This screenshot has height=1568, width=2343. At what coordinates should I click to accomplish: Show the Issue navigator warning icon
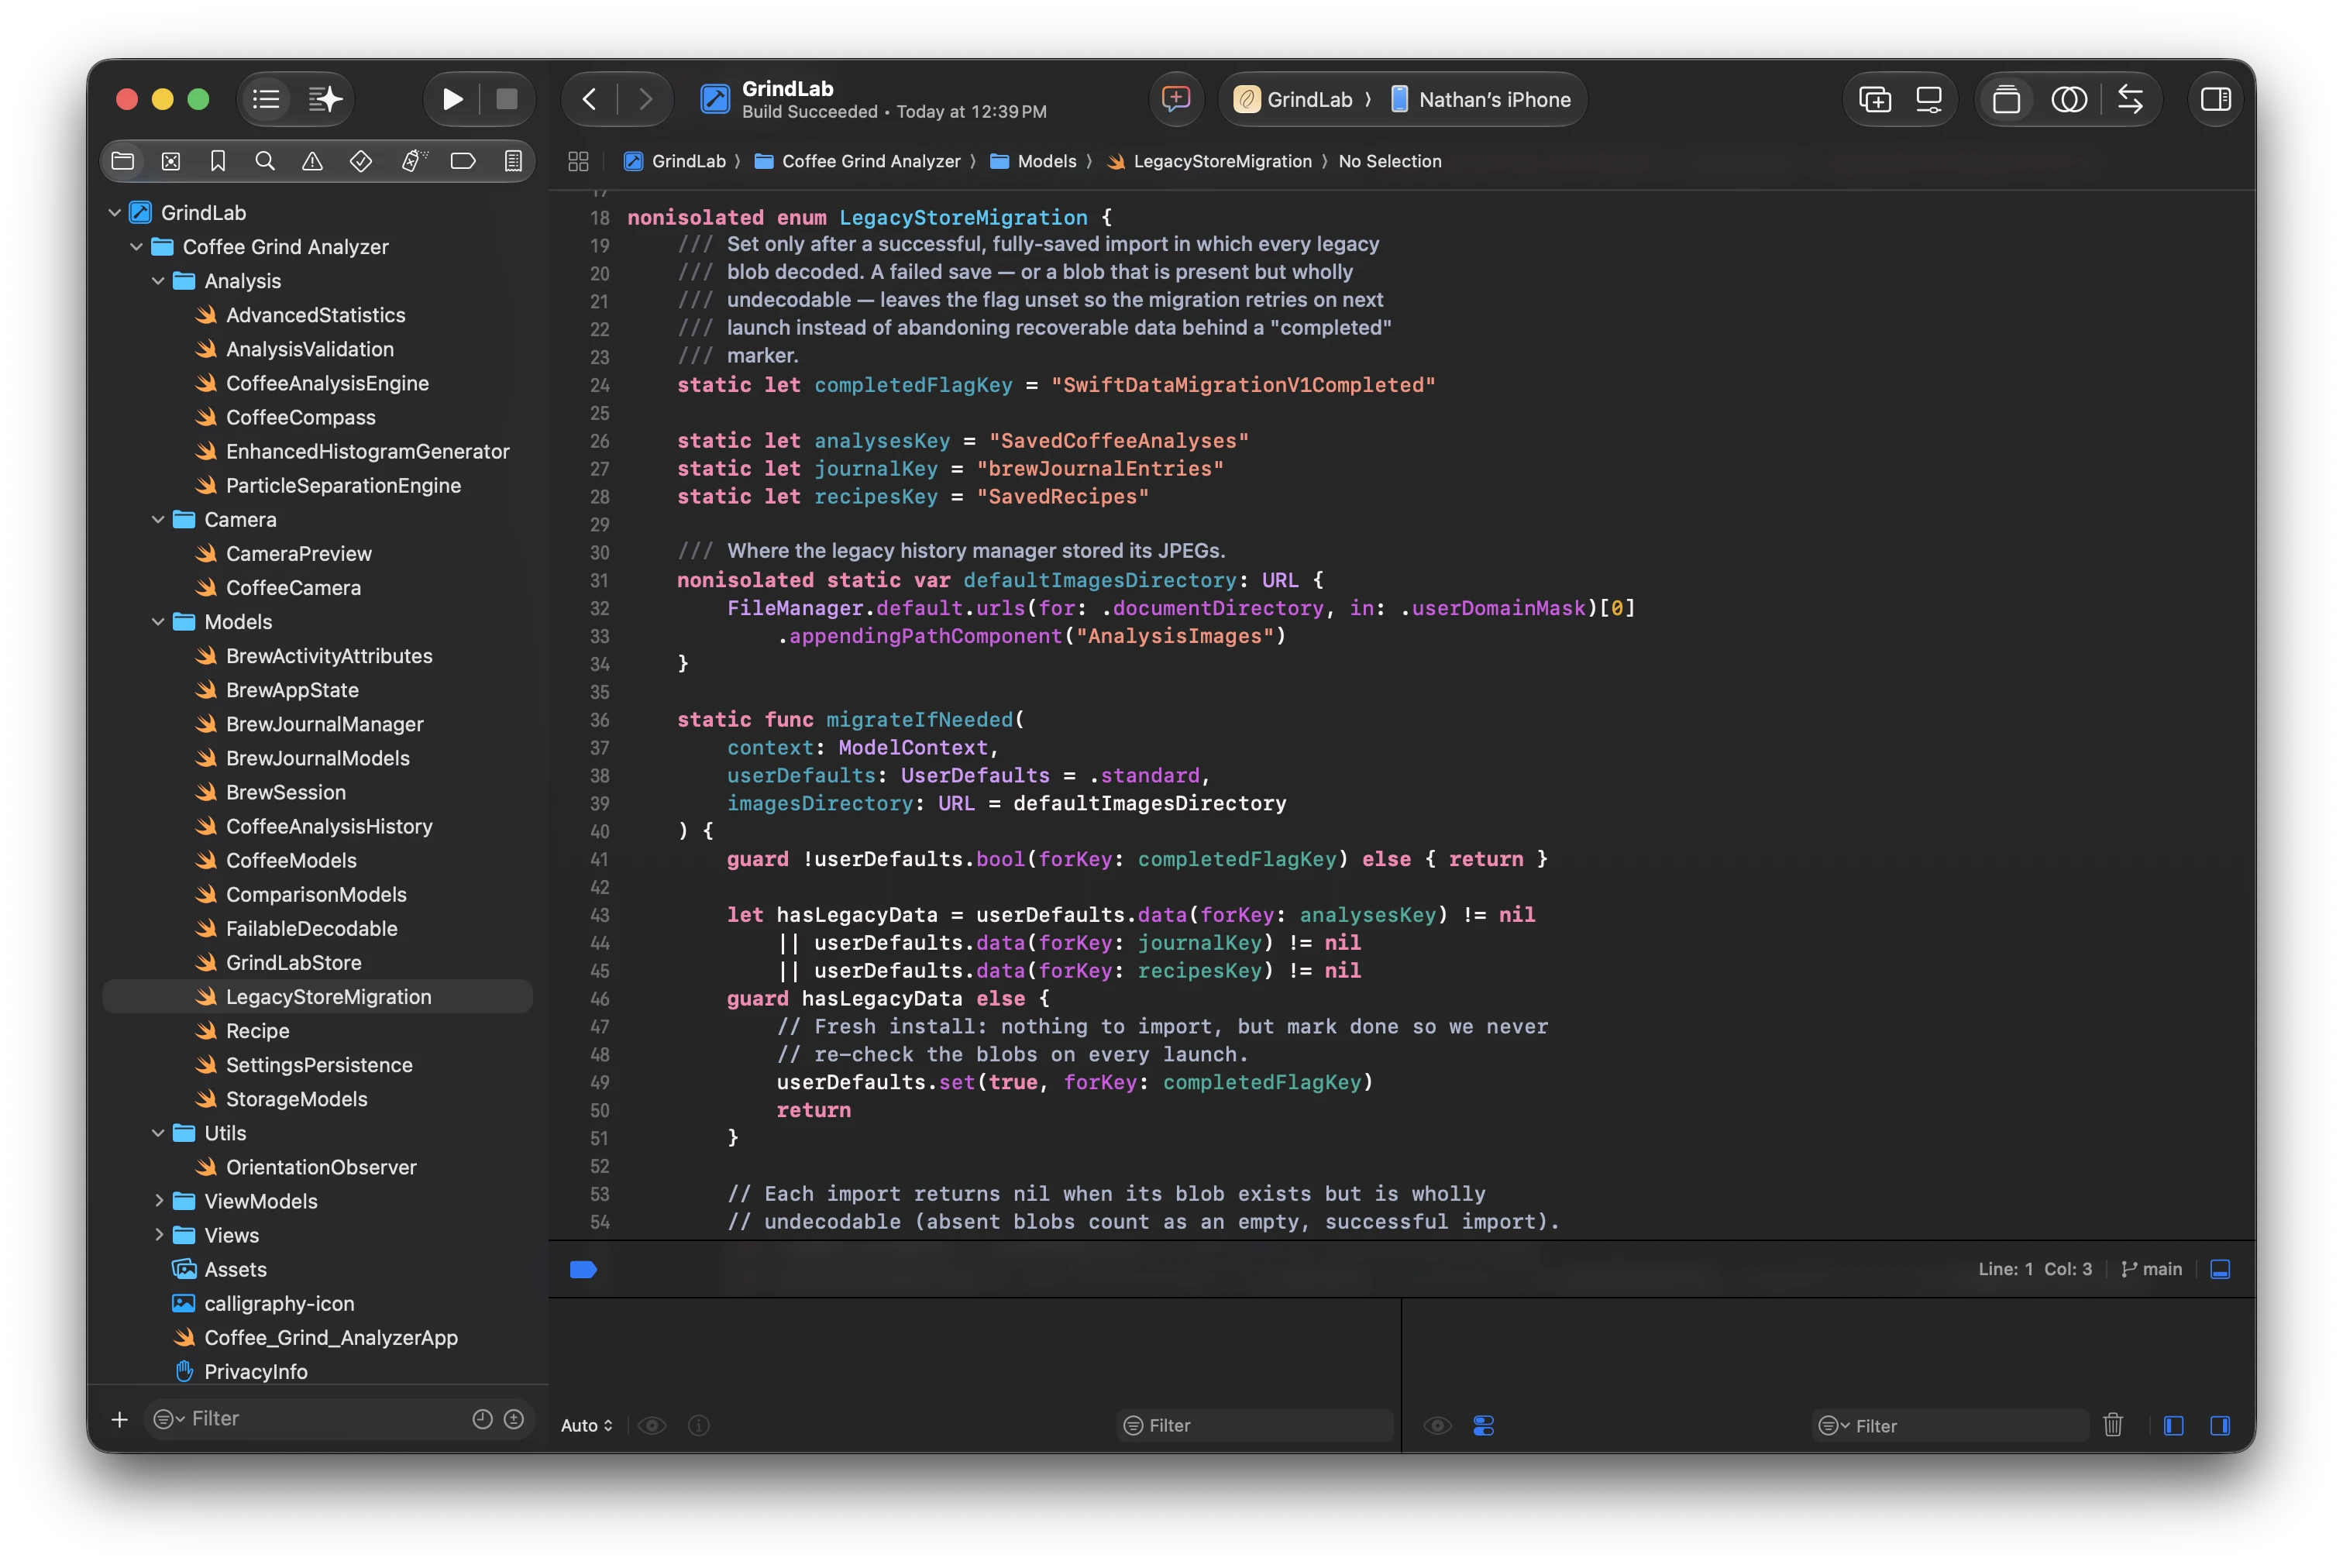[x=312, y=161]
